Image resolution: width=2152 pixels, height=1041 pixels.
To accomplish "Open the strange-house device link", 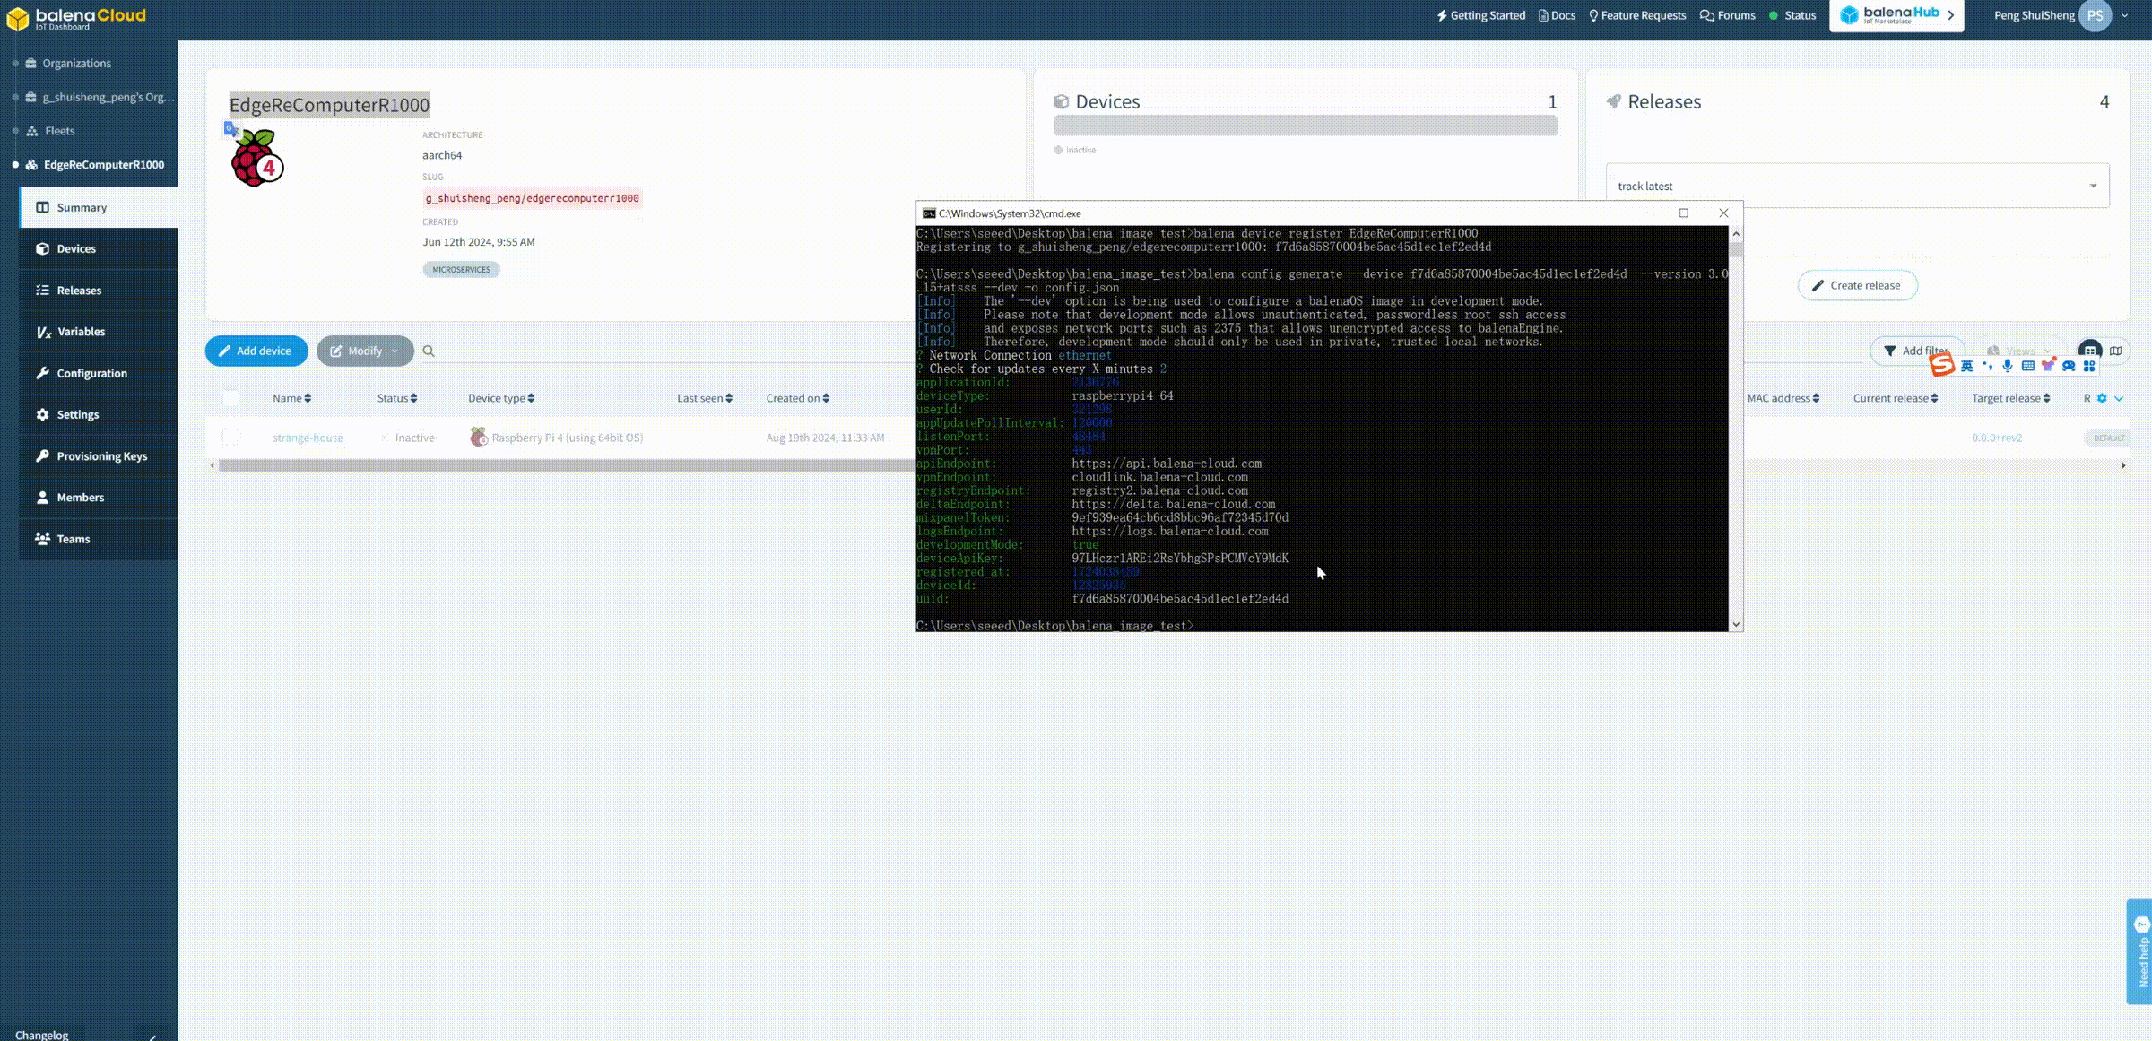I will 308,438.
